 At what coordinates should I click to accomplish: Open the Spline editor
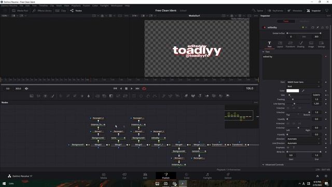257,10
